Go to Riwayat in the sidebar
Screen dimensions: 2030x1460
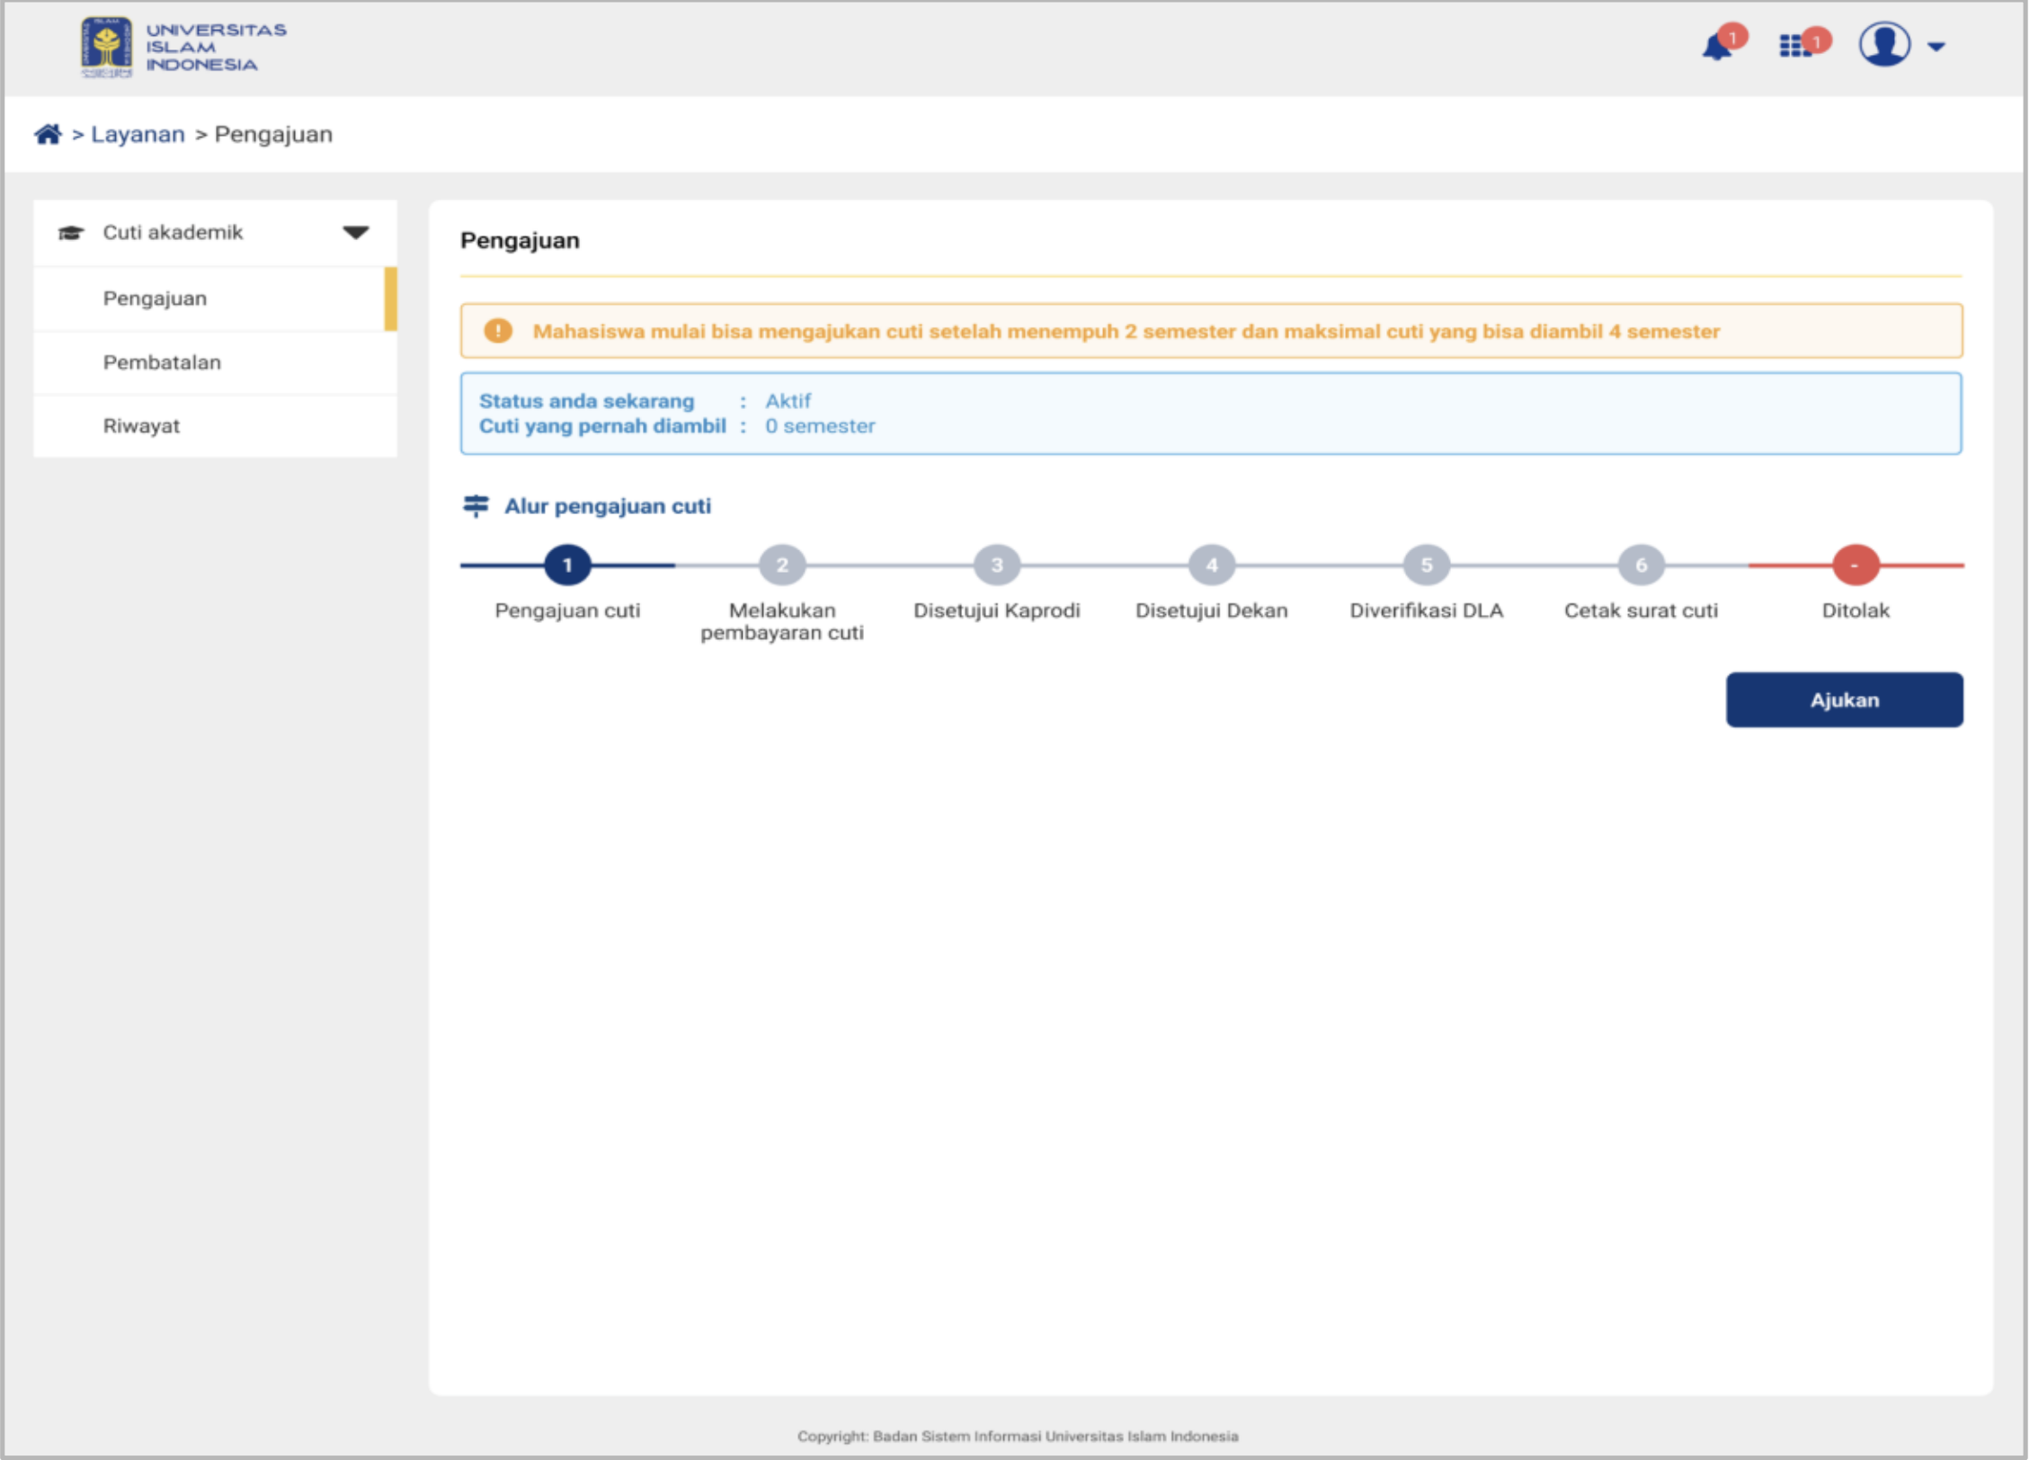pos(141,426)
